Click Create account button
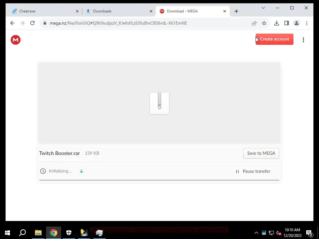Image resolution: width=319 pixels, height=239 pixels. (x=274, y=39)
